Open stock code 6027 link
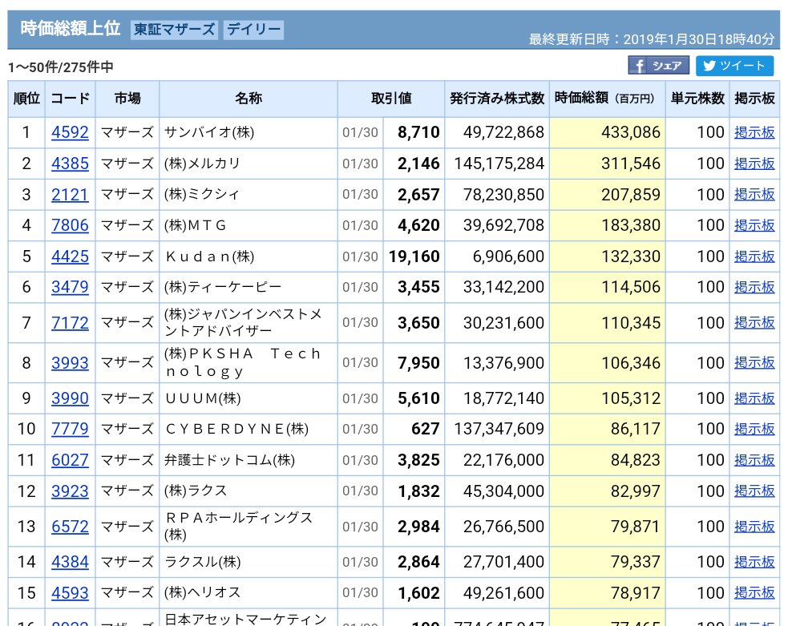 point(70,460)
